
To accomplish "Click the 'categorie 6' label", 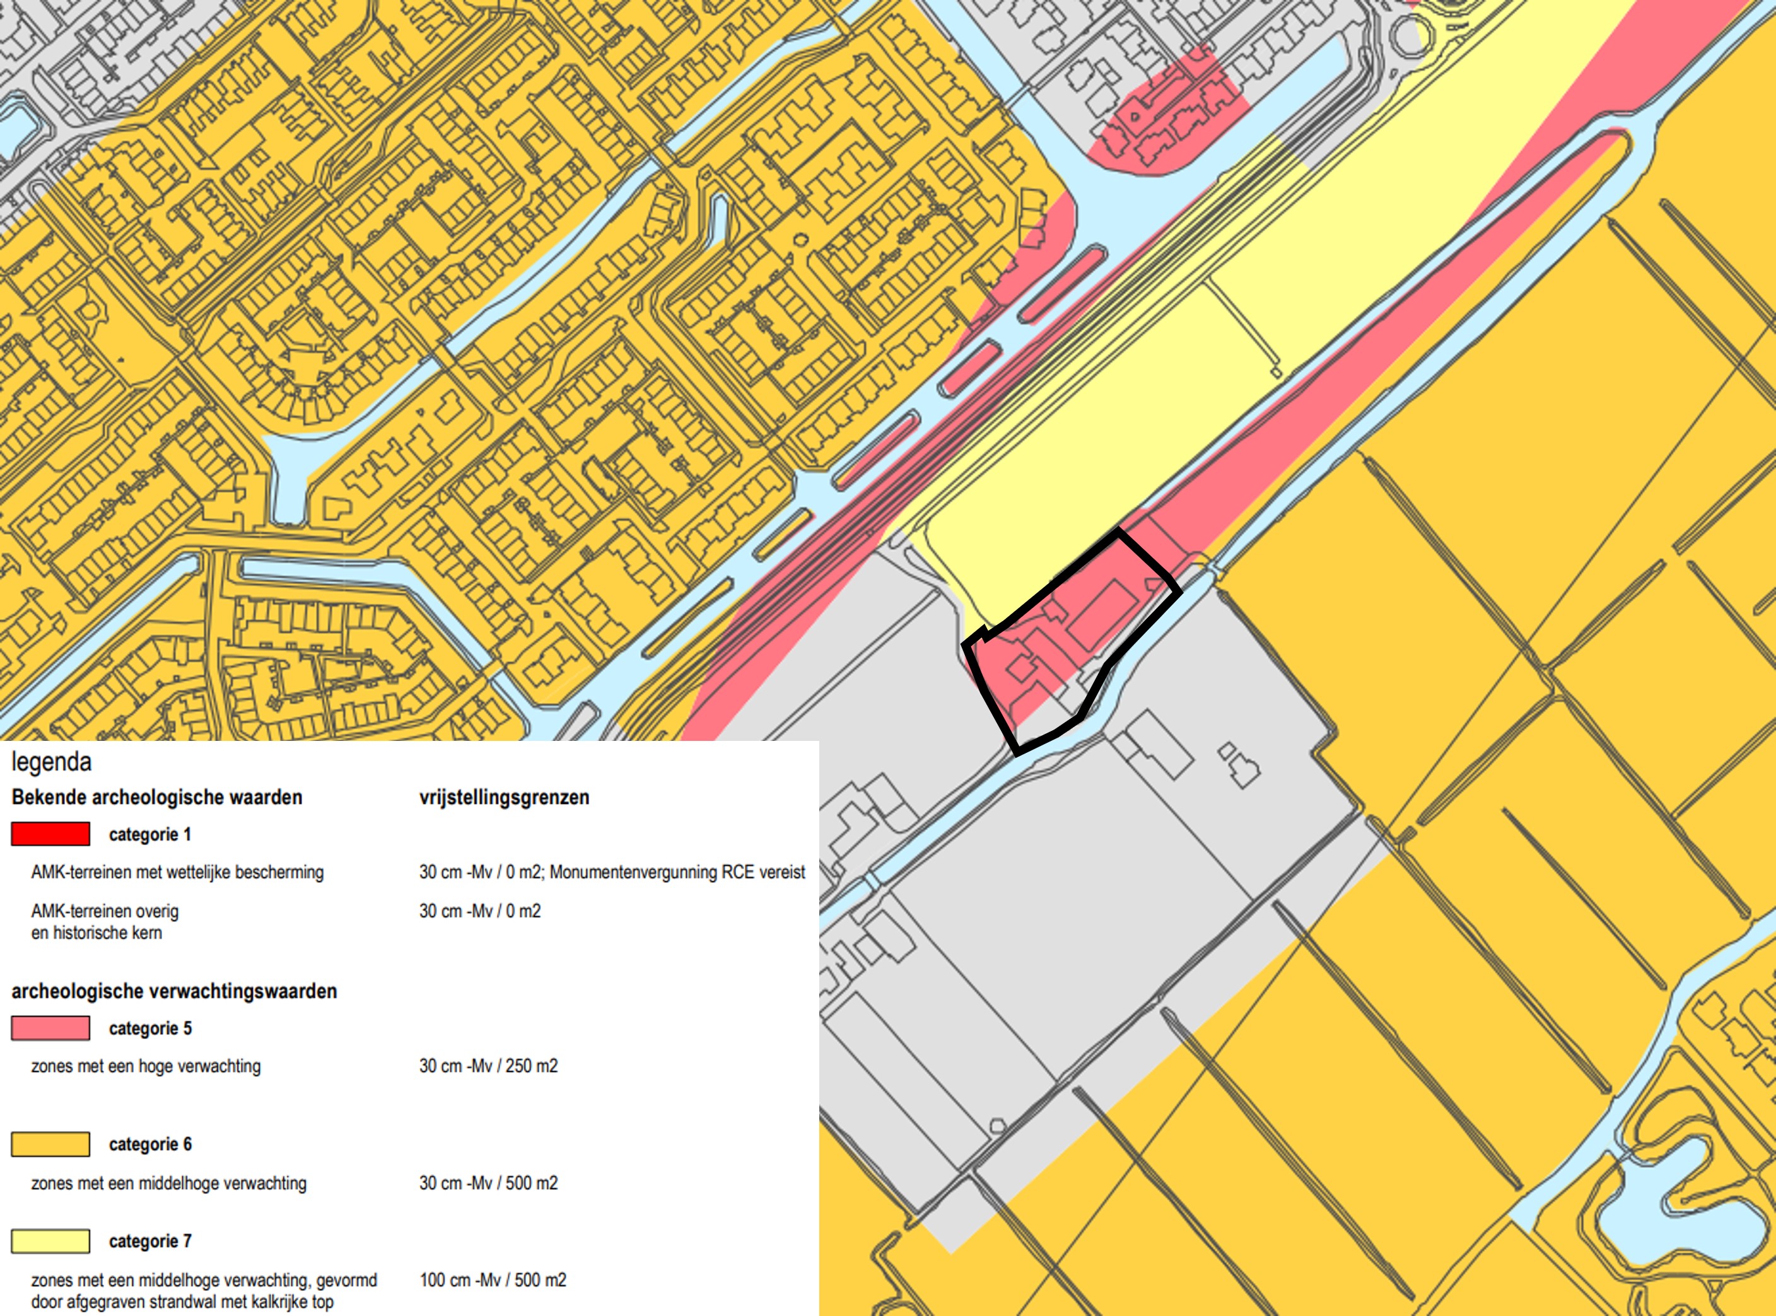I will (x=151, y=1144).
